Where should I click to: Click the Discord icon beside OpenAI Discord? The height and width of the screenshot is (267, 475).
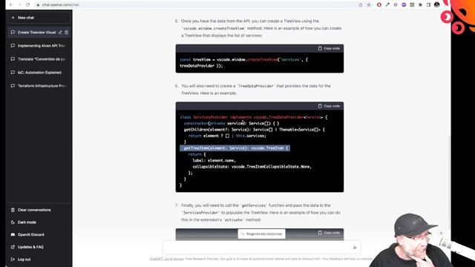[x=13, y=234]
